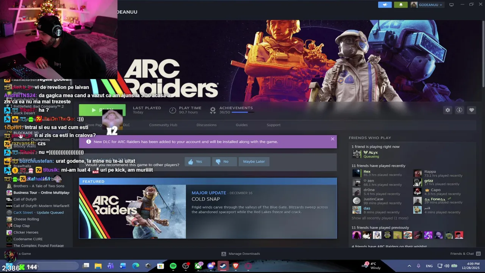Switch to Big Picture mode icon
This screenshot has height=273, width=485.
(451, 5)
